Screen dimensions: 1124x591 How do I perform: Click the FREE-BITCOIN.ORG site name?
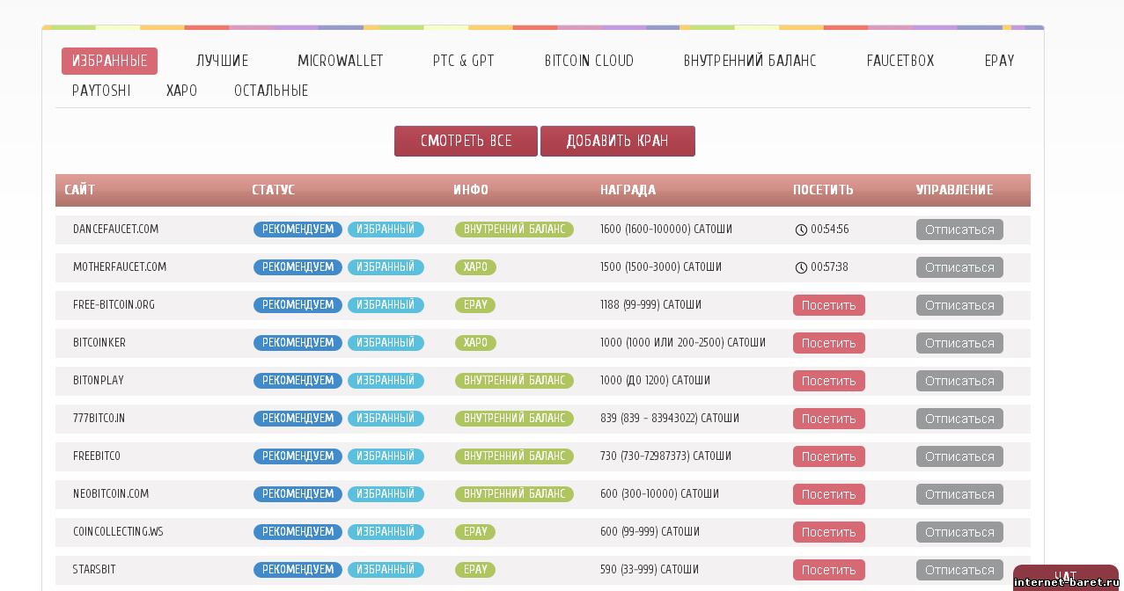(114, 305)
